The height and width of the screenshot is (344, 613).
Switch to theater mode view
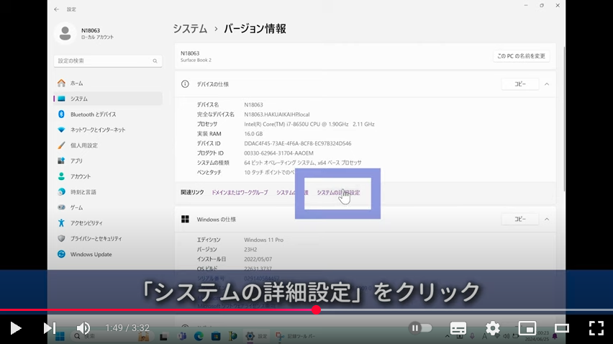click(562, 328)
